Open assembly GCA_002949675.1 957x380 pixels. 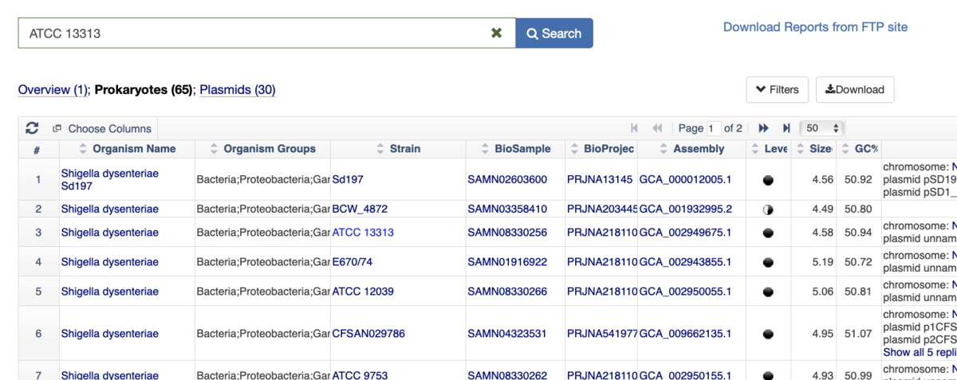coord(685,233)
